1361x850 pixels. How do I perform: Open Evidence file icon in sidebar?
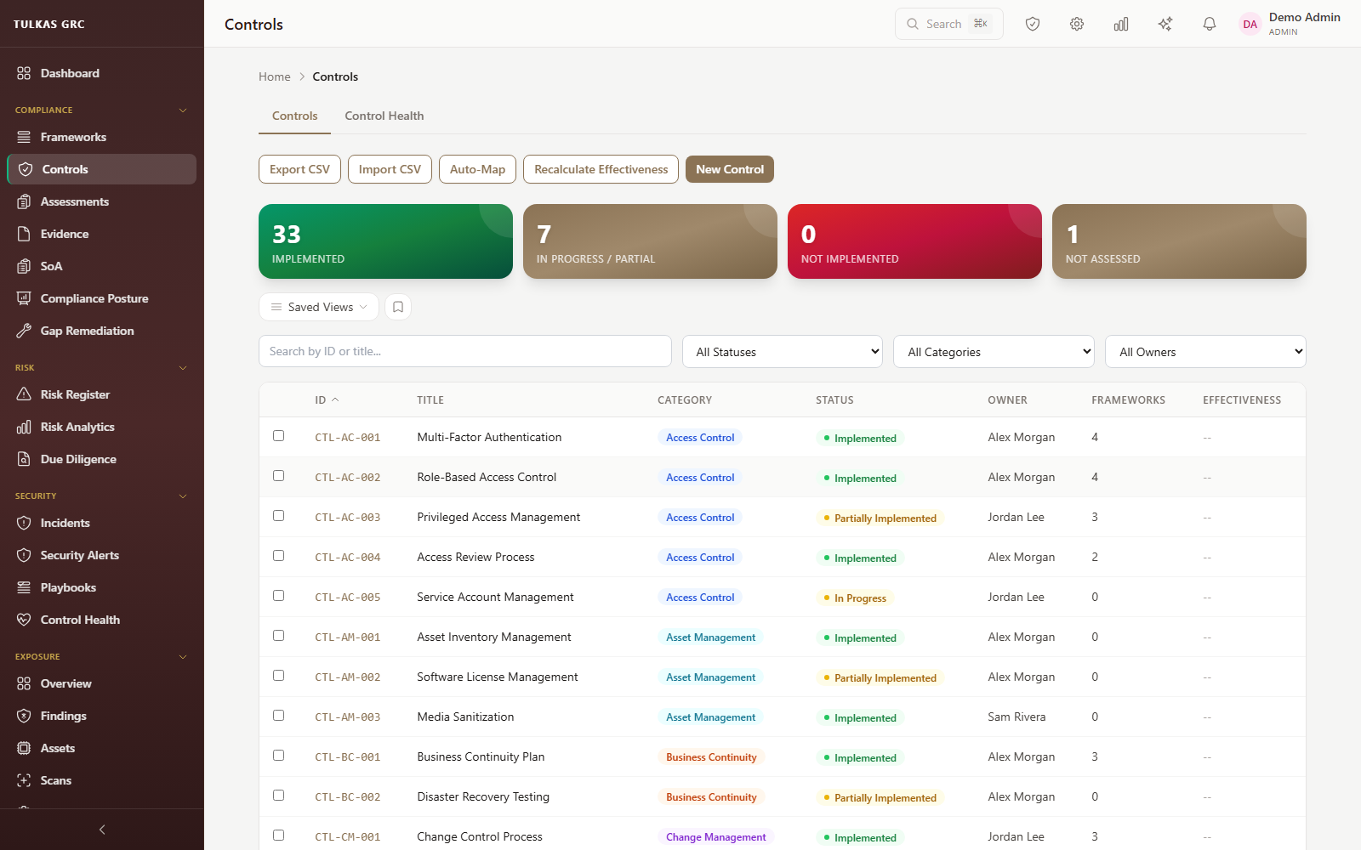click(24, 234)
